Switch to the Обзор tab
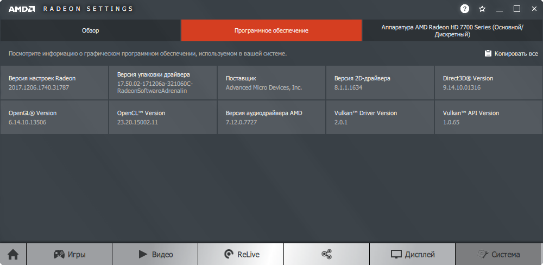The image size is (543, 265). pos(90,30)
